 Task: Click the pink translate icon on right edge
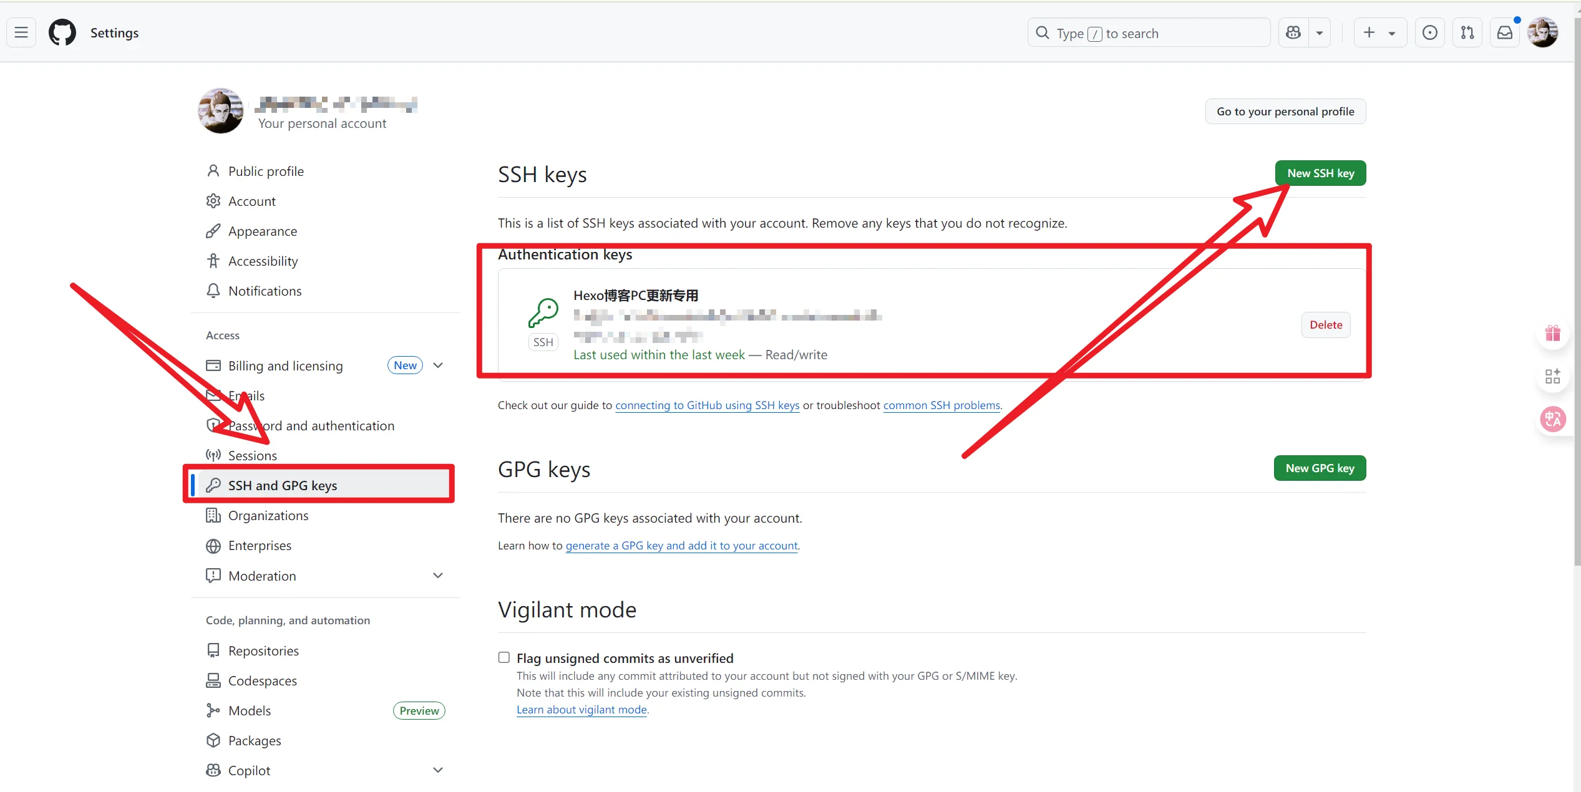point(1553,419)
